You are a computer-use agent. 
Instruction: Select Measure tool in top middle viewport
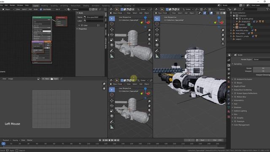(x=112, y=56)
